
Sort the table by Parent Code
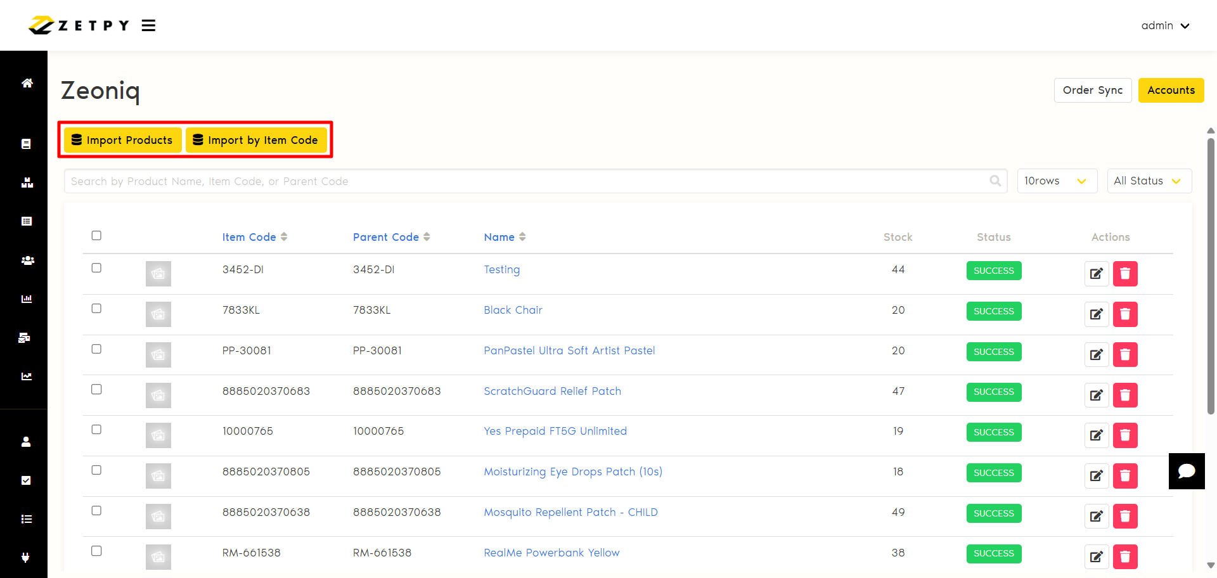click(x=392, y=237)
